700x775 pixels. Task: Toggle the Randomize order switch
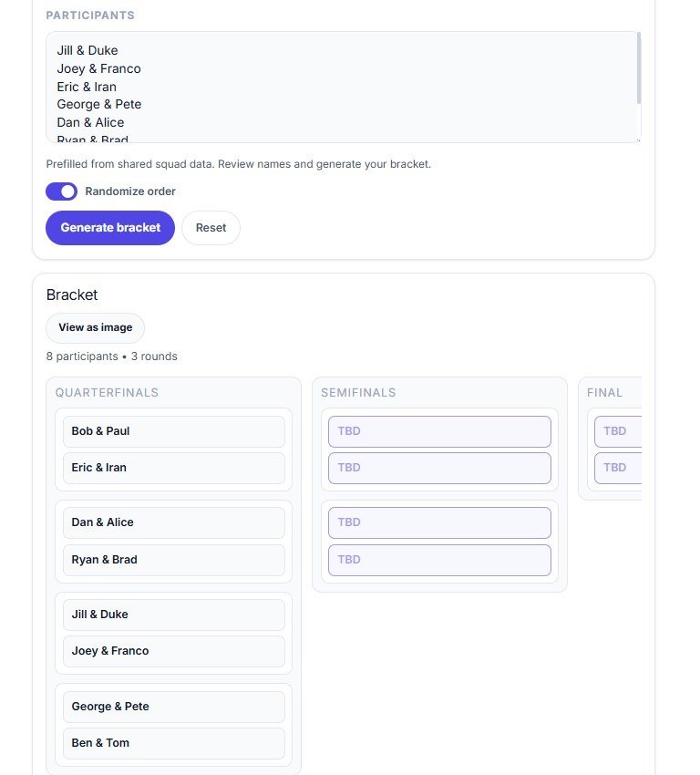coord(61,191)
